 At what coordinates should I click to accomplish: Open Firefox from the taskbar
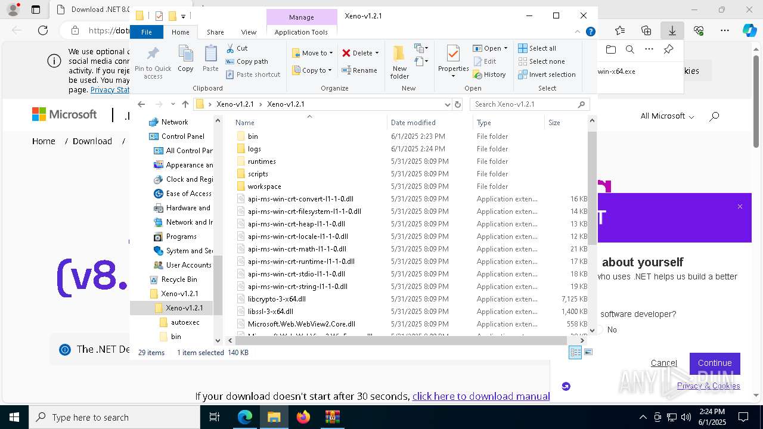coord(303,417)
